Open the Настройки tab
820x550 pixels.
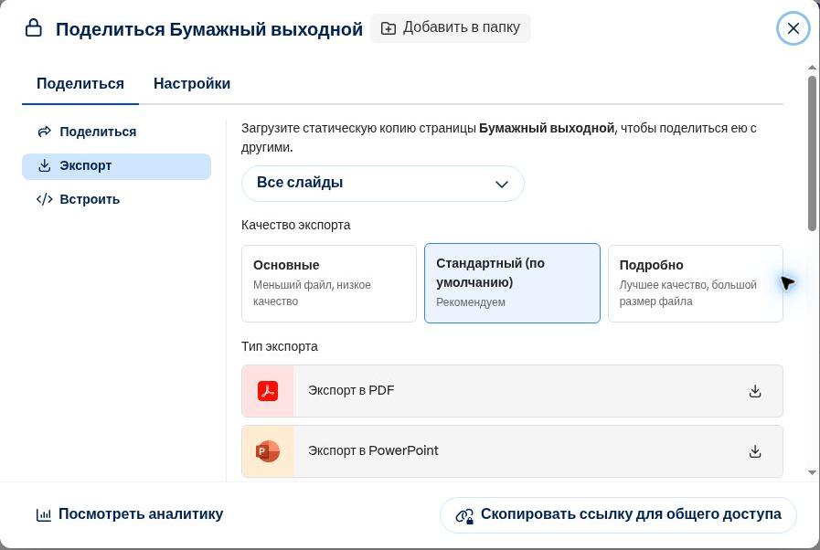[x=192, y=84]
